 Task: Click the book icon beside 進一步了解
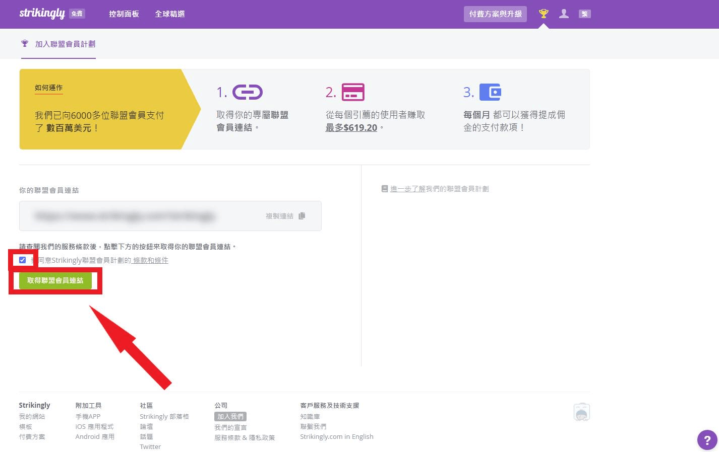pos(384,188)
